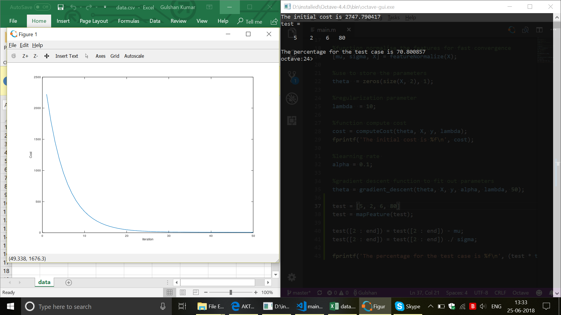Click the Z- zoom out tool

click(x=36, y=56)
